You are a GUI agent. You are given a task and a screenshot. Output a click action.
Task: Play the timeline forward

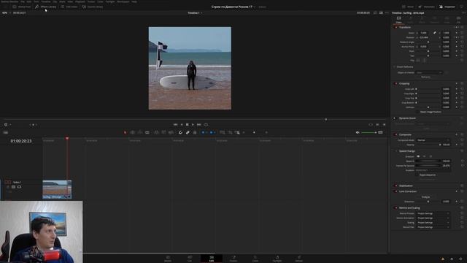click(x=193, y=125)
